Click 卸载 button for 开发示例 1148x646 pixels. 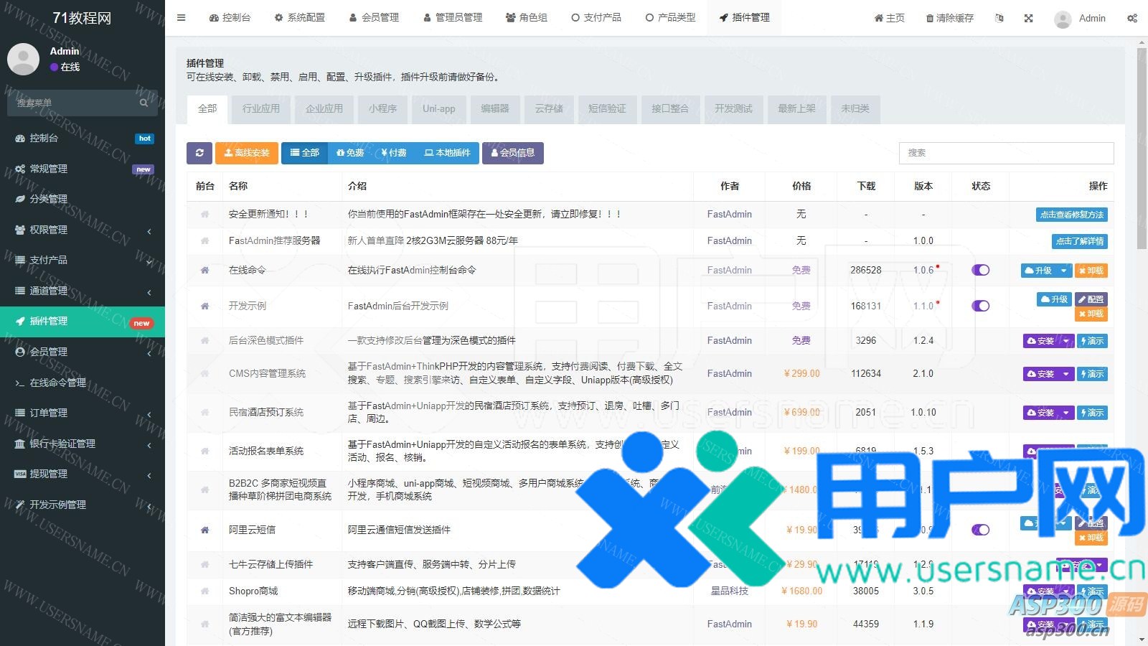1091,314
